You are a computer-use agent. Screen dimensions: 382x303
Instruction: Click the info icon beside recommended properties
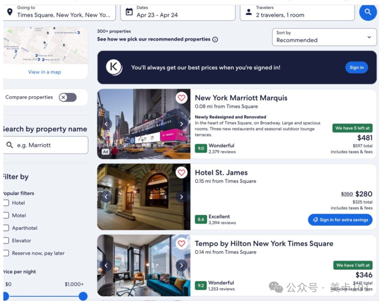click(215, 39)
